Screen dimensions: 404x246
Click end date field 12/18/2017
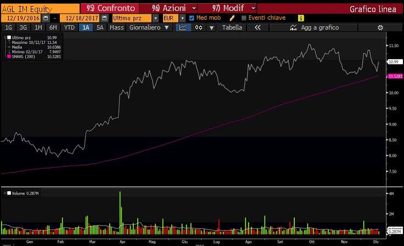pos(80,18)
